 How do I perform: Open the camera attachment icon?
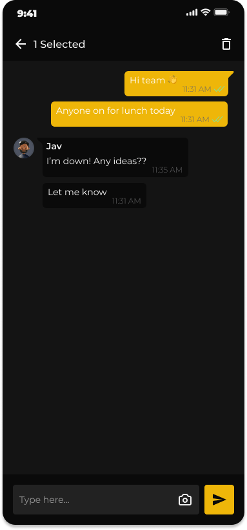185,500
